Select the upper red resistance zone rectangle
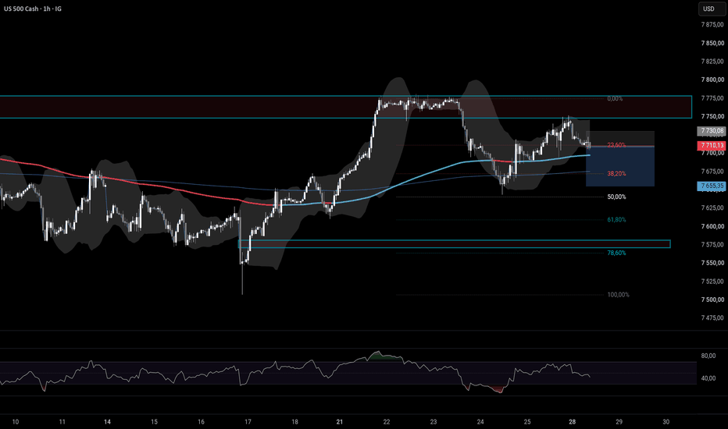The image size is (728, 429). tap(346, 107)
